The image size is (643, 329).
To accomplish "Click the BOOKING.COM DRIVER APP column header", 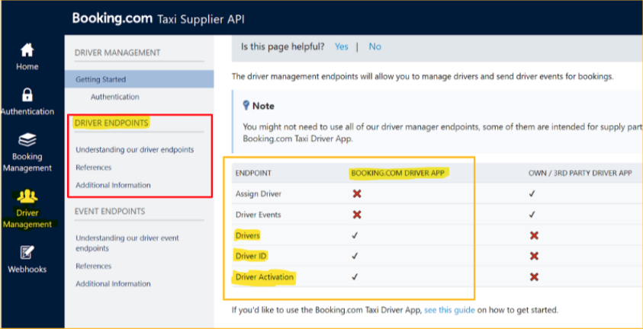I will coord(398,173).
